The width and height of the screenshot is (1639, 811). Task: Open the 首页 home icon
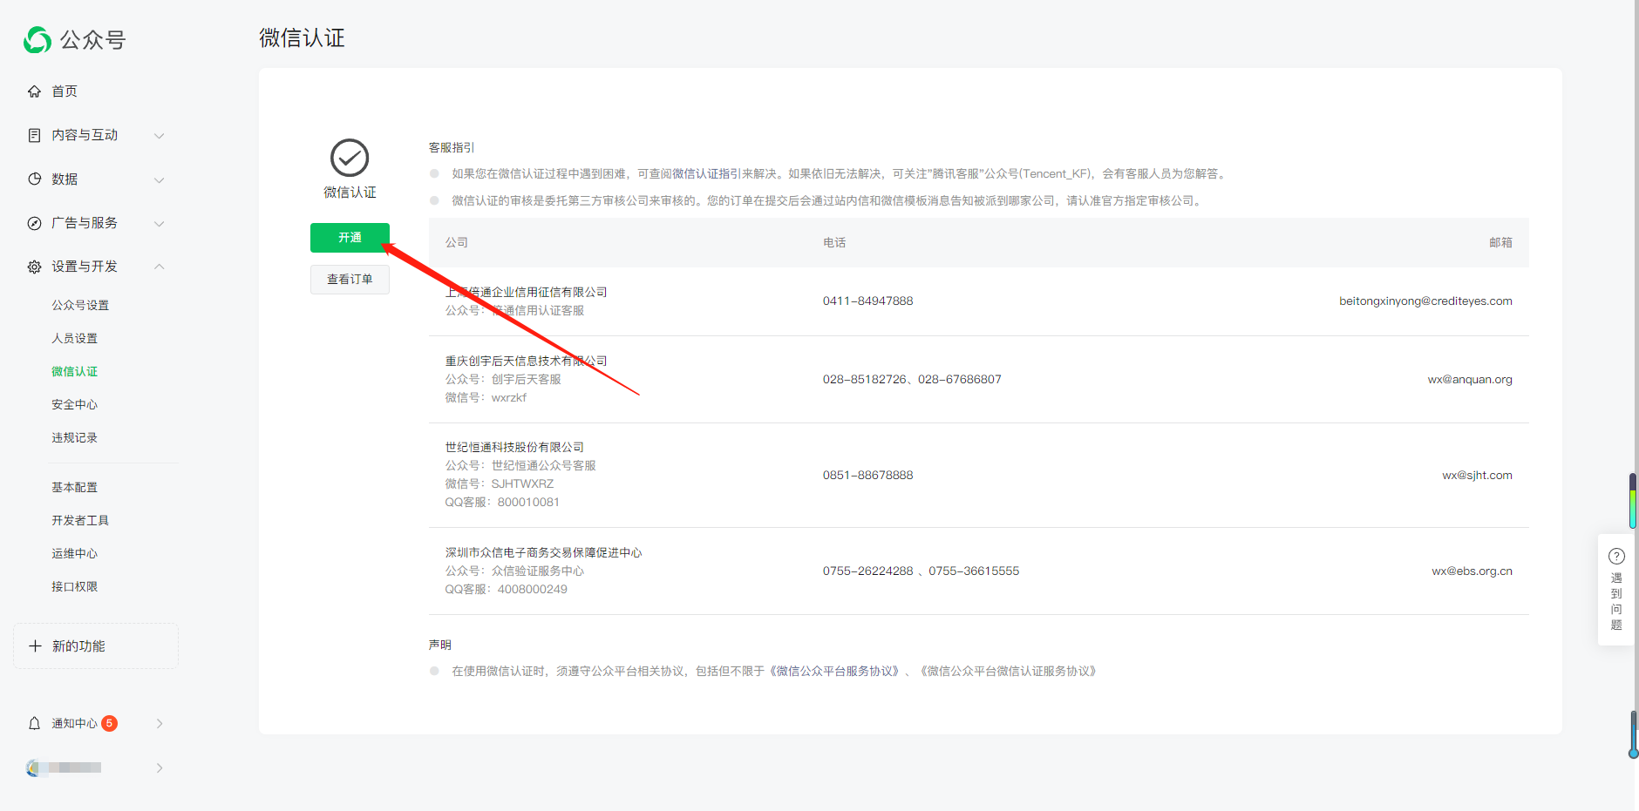[x=35, y=91]
